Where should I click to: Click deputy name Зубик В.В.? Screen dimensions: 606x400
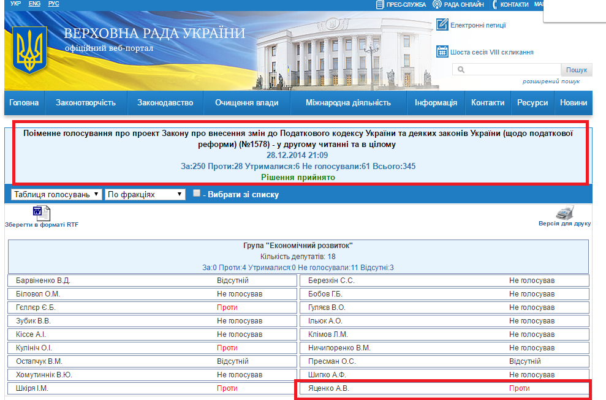pyautogui.click(x=33, y=321)
